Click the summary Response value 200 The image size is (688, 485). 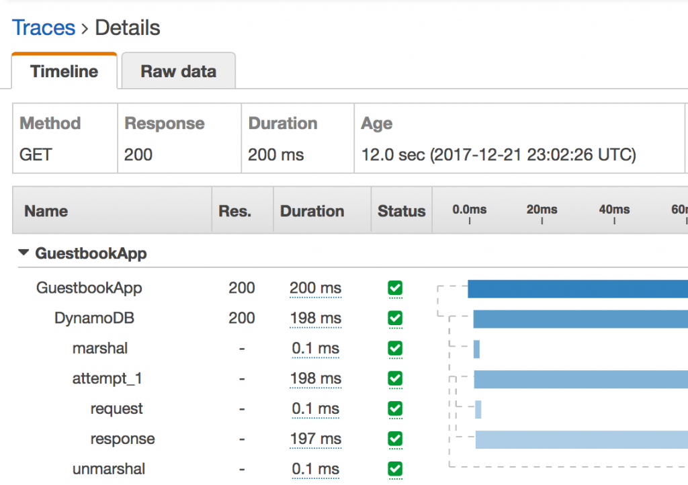[x=138, y=155]
